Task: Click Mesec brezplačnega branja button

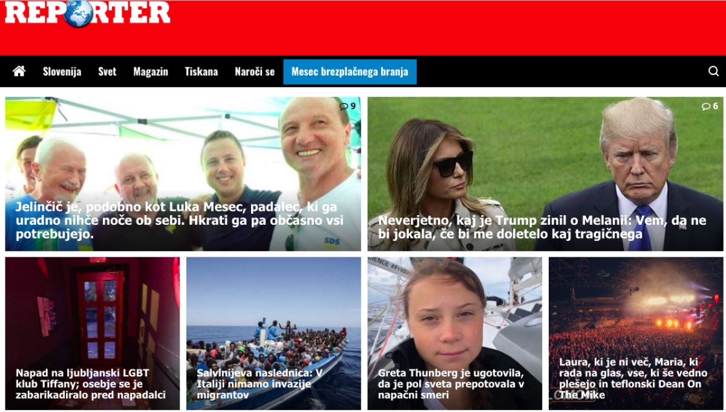Action: [350, 72]
